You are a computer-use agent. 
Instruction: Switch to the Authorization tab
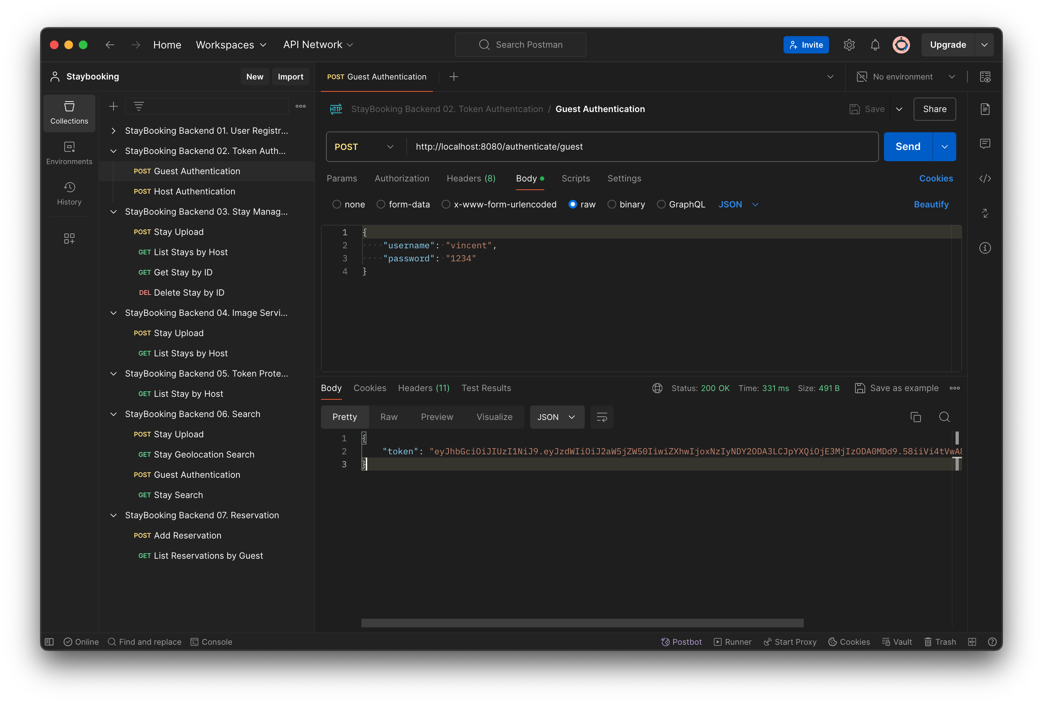[402, 178]
